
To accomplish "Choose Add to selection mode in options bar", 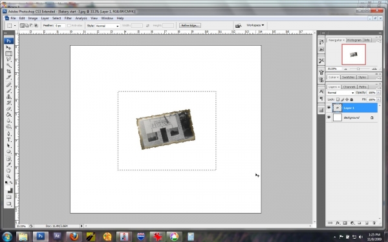I will [27, 25].
